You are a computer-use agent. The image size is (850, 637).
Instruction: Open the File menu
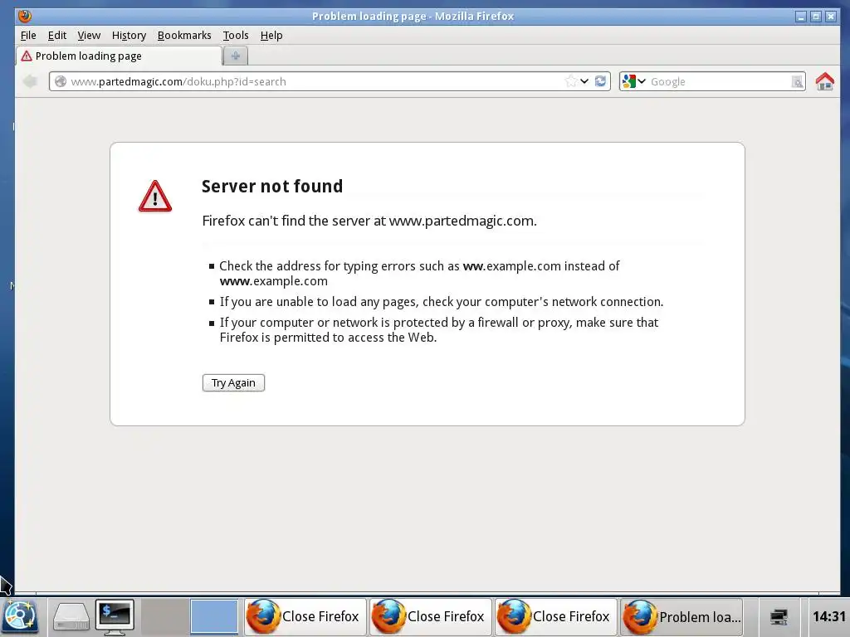click(x=28, y=35)
